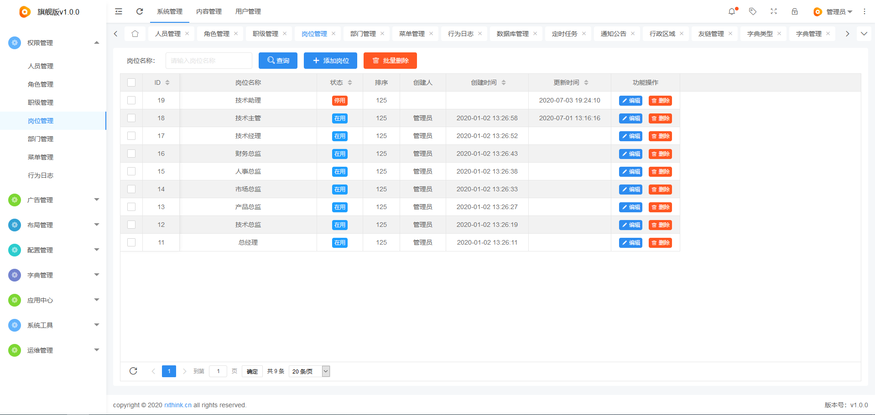The height and width of the screenshot is (415, 875).
Task: Close the 数据库管理 tab
Action: (535, 34)
